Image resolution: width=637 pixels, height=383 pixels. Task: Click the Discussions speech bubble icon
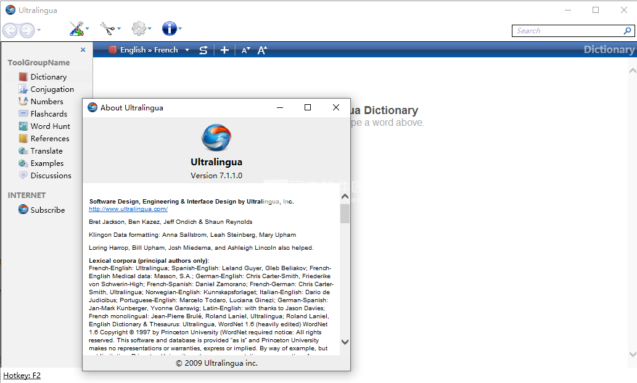tap(23, 175)
